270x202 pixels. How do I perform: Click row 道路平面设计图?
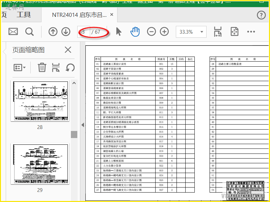[x=145, y=69]
